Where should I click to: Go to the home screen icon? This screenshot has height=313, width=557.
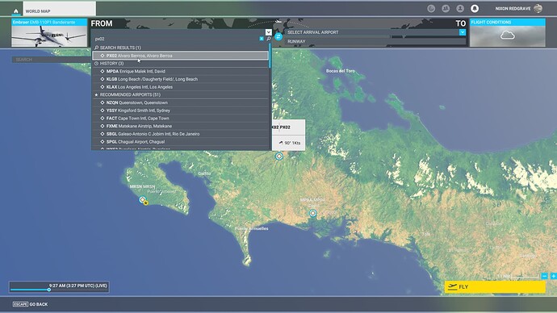click(x=15, y=11)
